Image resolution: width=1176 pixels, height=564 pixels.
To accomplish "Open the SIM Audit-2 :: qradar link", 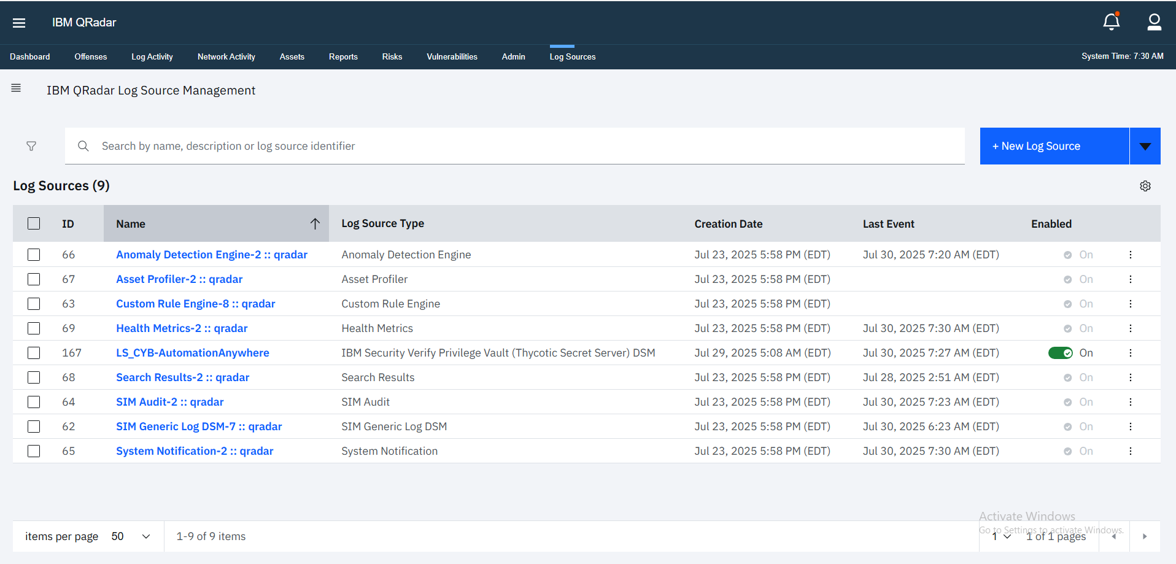I will pyautogui.click(x=169, y=402).
